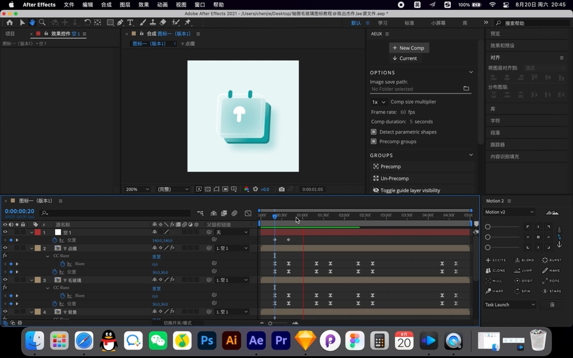Toggle stopwatch for 点缀 Slant property
Viewport: 573px width, 358px height.
click(63, 263)
